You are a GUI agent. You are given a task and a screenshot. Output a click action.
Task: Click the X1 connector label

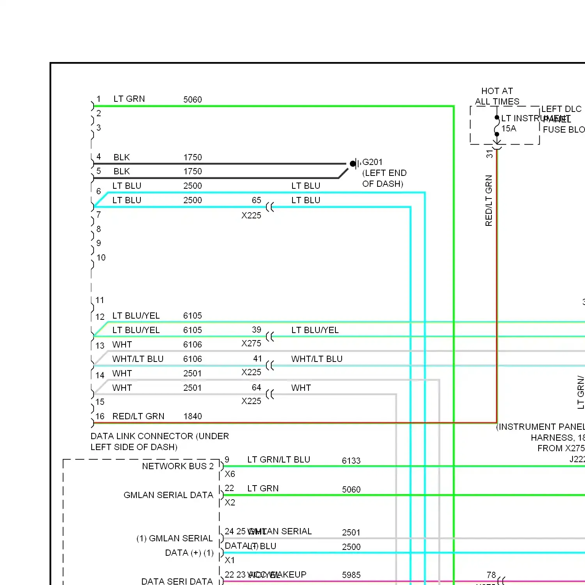point(230,560)
